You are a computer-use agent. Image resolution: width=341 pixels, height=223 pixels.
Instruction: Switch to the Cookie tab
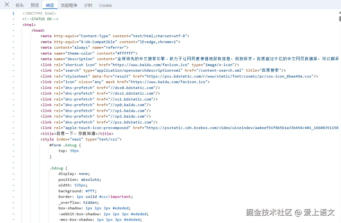tap(105, 5)
